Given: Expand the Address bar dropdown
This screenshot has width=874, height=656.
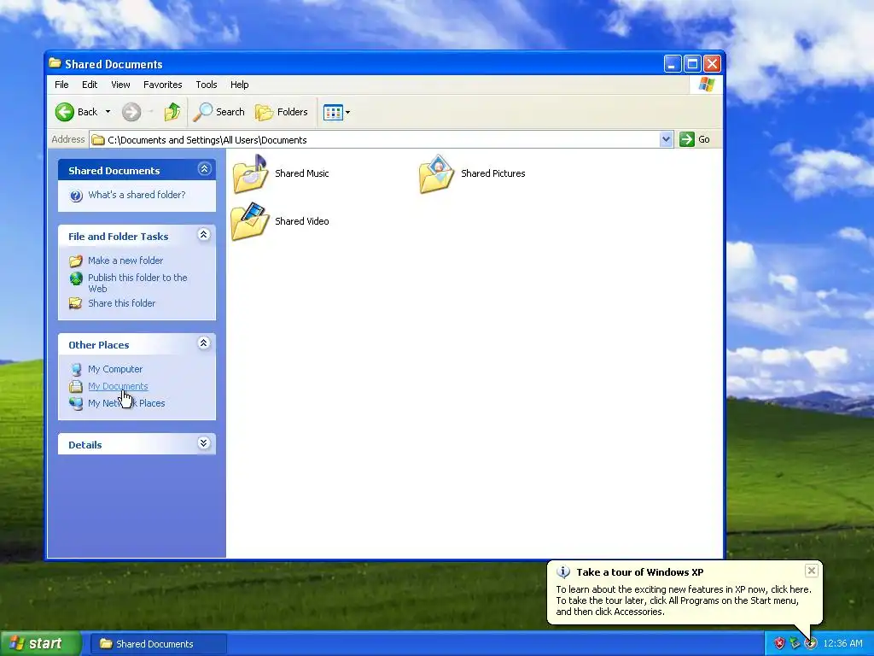Looking at the screenshot, I should point(666,139).
